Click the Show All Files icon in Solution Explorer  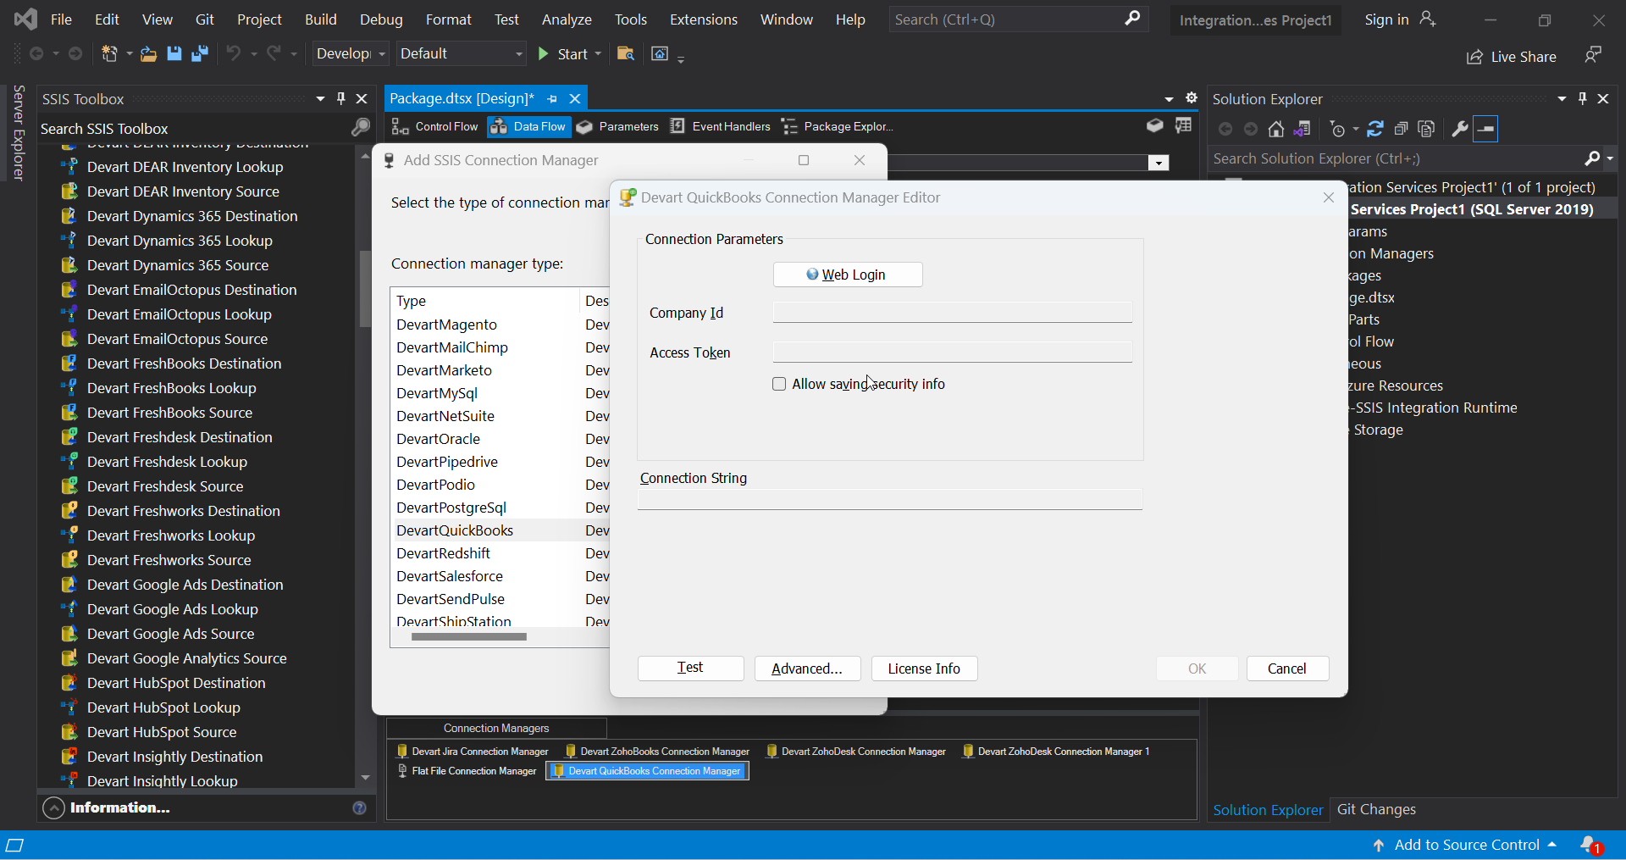tap(1427, 129)
